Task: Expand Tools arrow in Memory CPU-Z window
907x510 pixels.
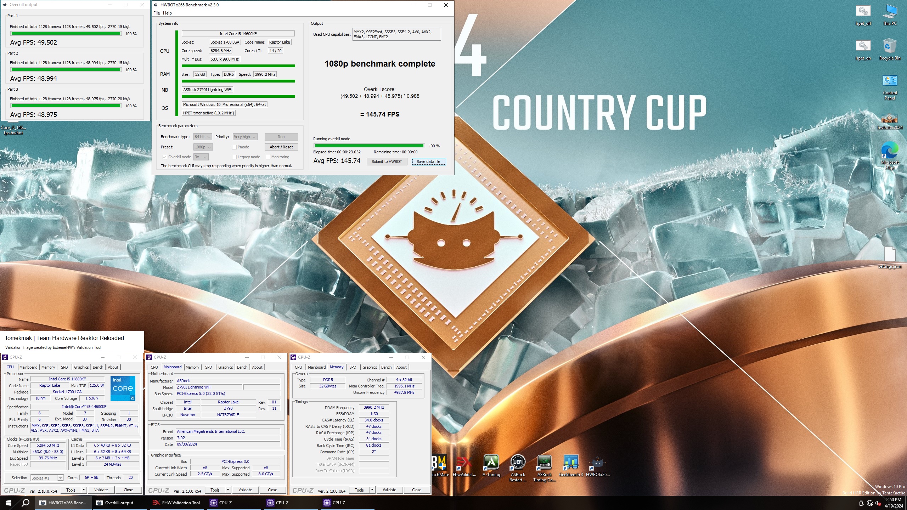Action: click(x=372, y=490)
